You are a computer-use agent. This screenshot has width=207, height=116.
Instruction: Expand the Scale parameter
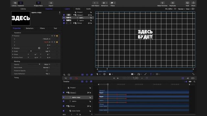pyautogui.click(x=13, y=51)
